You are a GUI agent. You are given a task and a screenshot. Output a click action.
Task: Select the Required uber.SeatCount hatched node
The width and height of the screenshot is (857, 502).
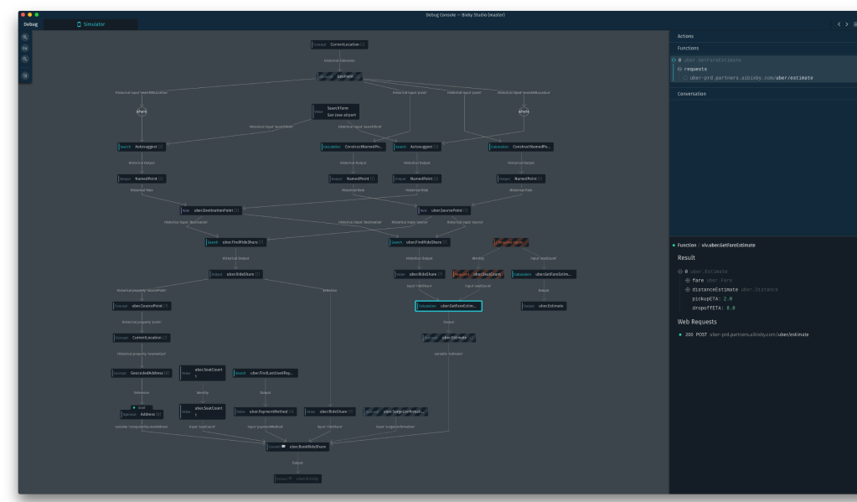[x=478, y=275]
